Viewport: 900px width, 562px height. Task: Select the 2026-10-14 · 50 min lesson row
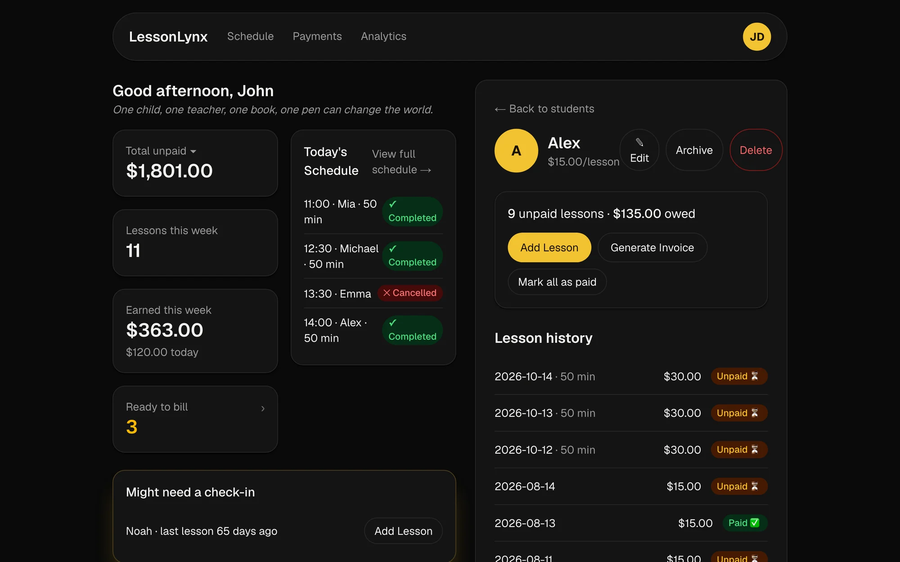[x=631, y=376]
